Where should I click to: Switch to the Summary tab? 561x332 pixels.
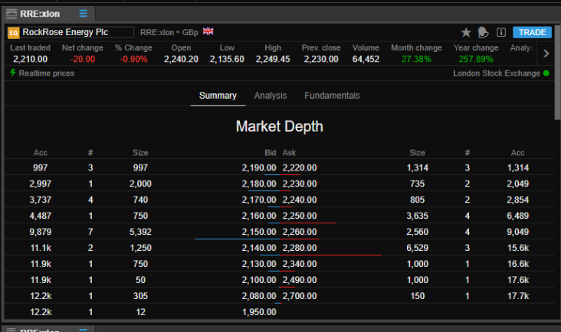[x=218, y=96]
